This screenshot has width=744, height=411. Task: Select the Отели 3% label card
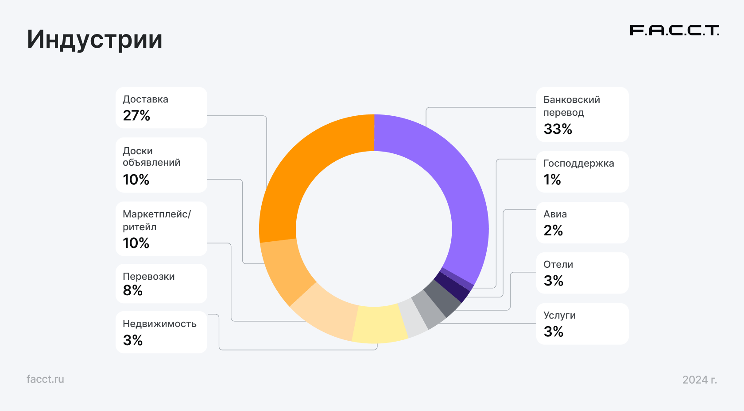click(582, 273)
